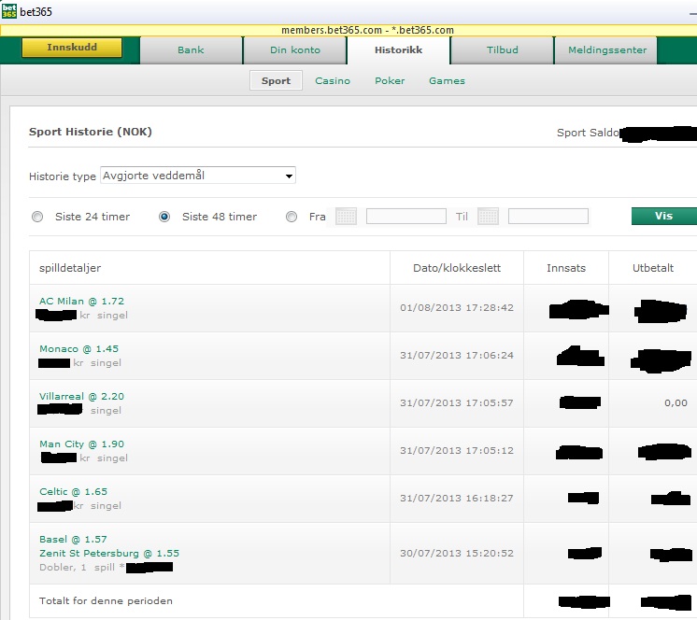
Task: Open the Meldingssenter tab
Action: point(606,50)
